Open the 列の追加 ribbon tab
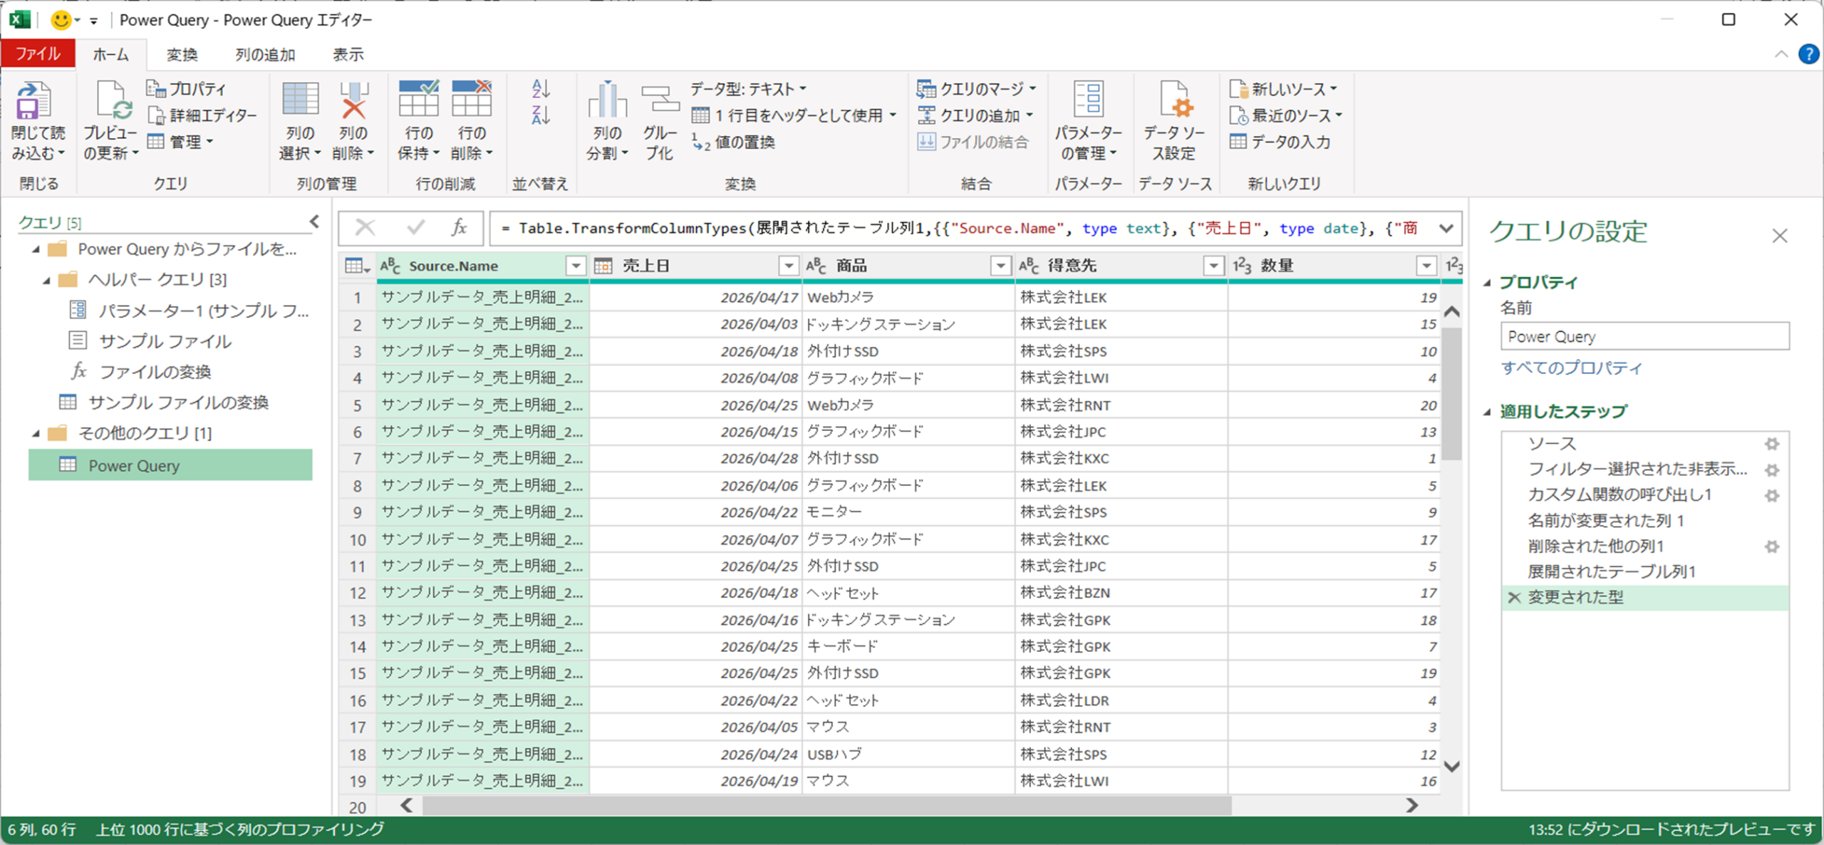The width and height of the screenshot is (1824, 845). tap(265, 55)
